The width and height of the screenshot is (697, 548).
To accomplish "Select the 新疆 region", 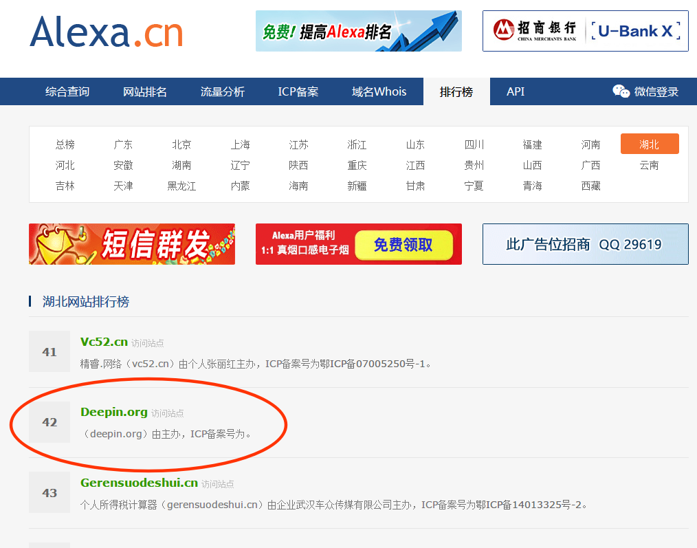I will click(357, 186).
